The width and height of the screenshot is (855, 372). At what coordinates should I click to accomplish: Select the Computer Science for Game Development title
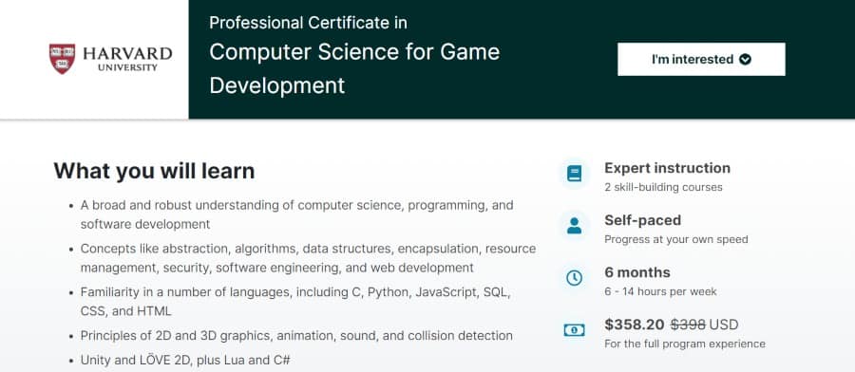[x=354, y=69]
